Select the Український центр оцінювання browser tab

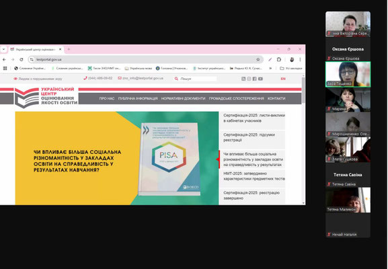click(36, 50)
